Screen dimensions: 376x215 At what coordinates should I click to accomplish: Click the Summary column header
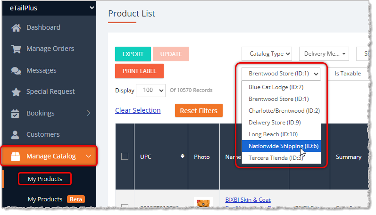[349, 157]
